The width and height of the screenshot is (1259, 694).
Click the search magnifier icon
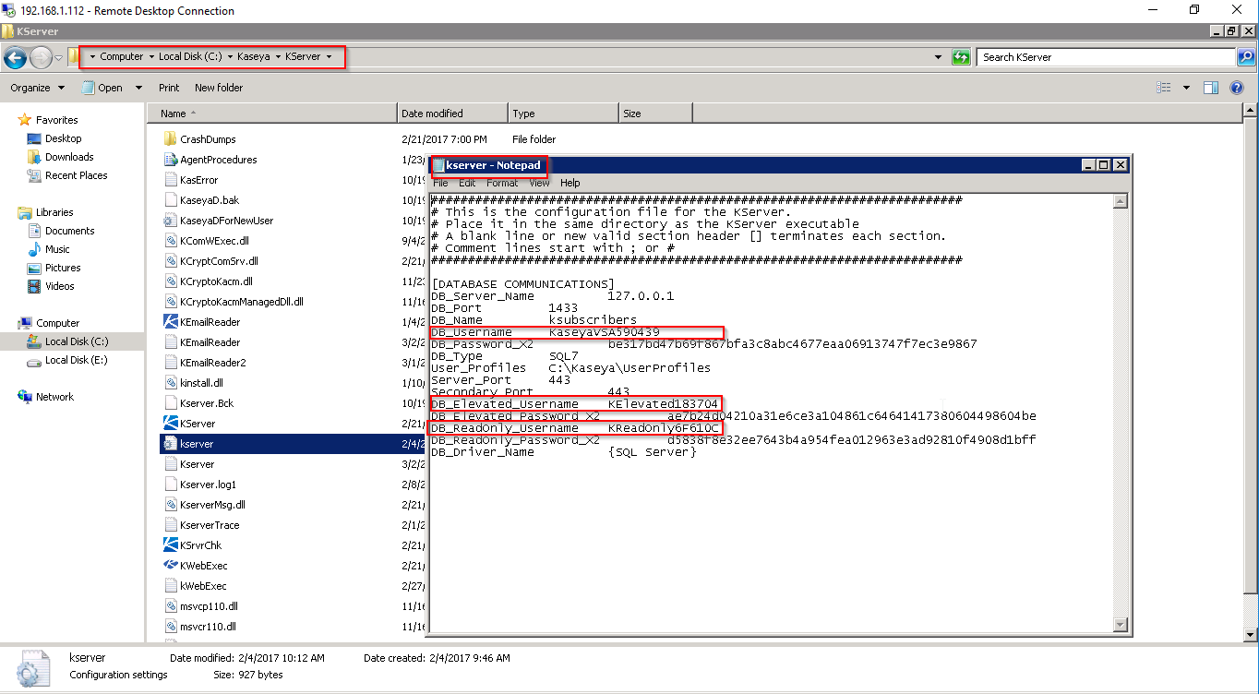pos(1245,57)
